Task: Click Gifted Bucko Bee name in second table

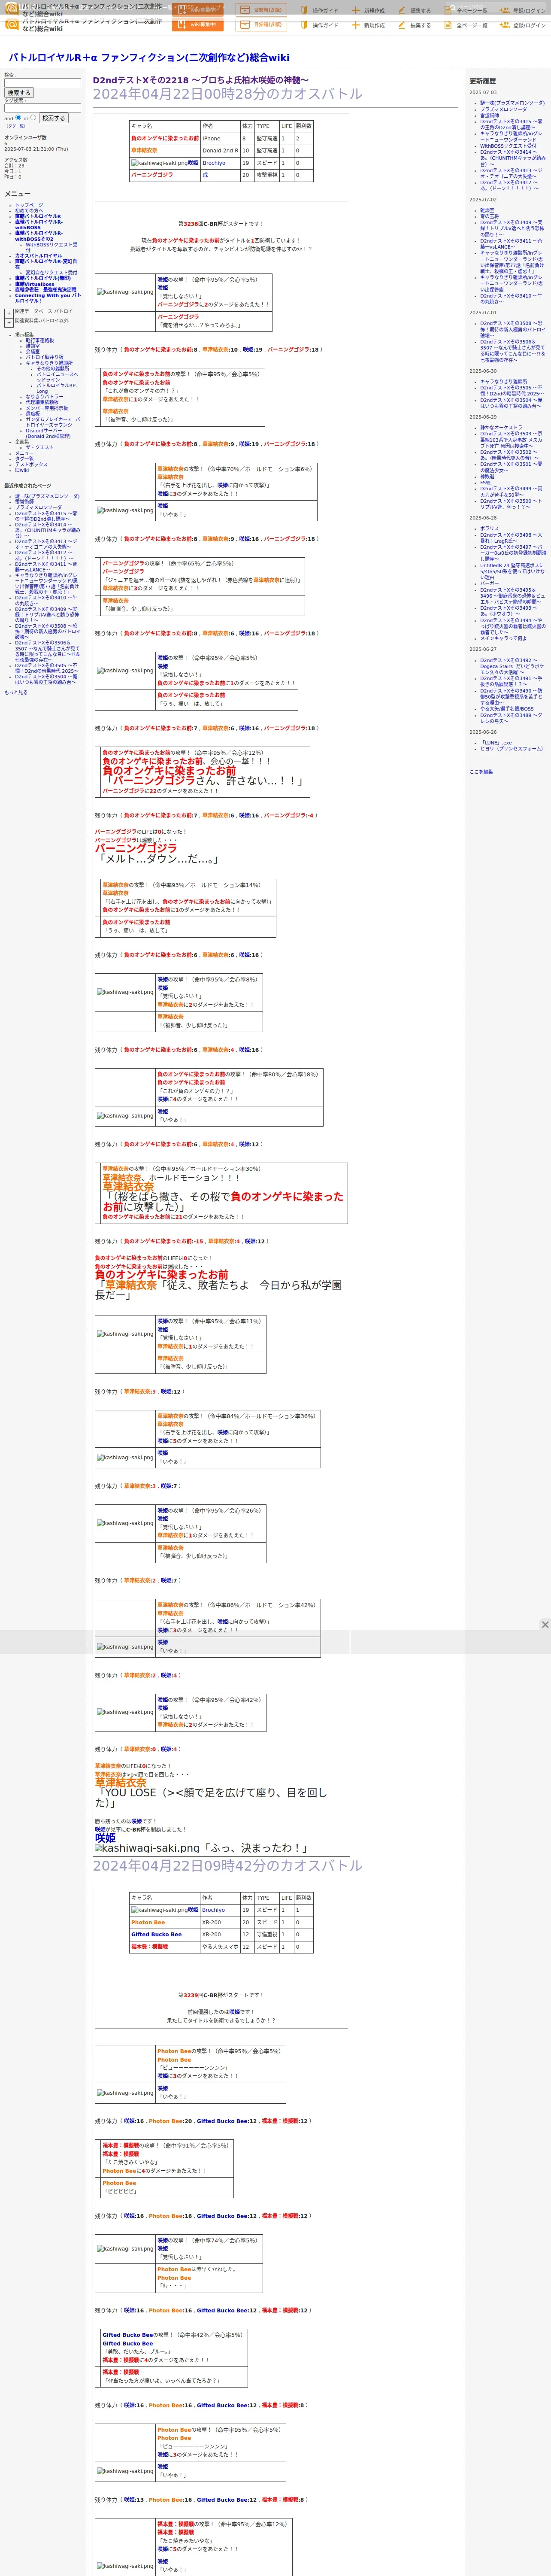Action: click(156, 1934)
